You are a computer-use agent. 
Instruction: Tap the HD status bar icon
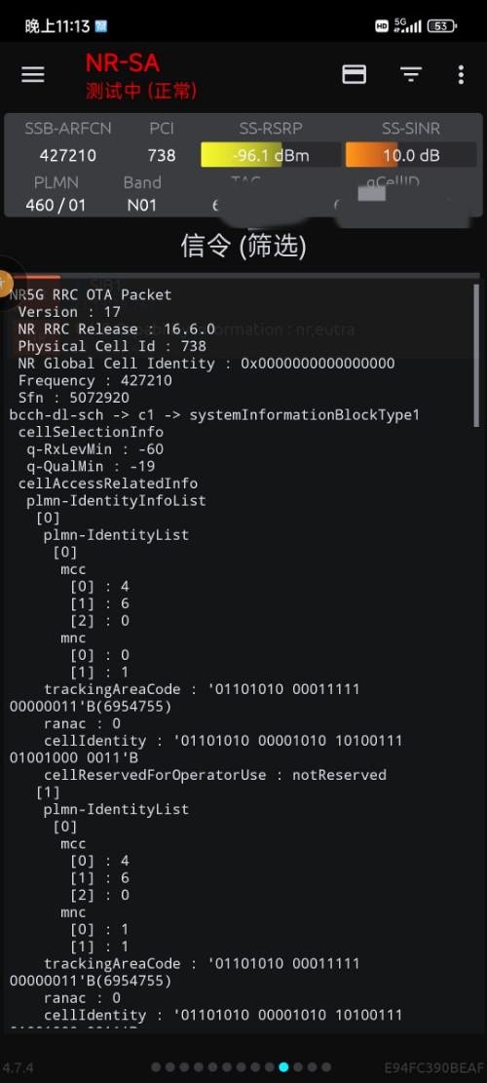382,26
